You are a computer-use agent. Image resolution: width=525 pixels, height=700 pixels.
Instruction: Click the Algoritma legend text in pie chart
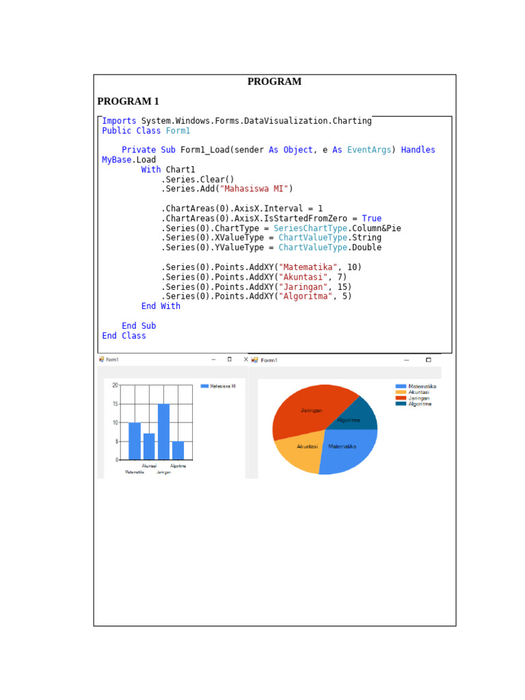pyautogui.click(x=420, y=404)
